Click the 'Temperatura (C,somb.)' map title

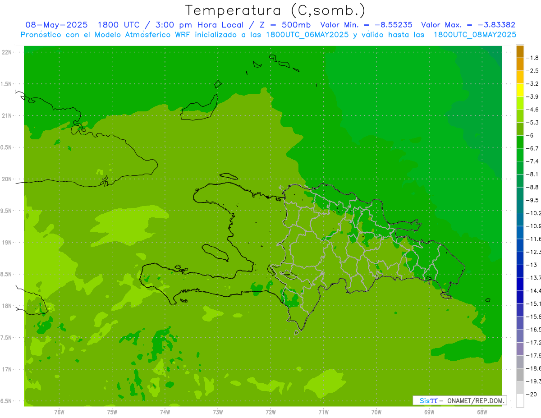(x=275, y=10)
